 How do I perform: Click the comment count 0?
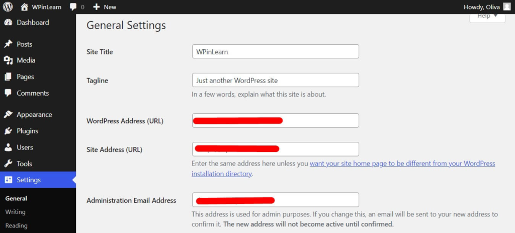pyautogui.click(x=82, y=7)
